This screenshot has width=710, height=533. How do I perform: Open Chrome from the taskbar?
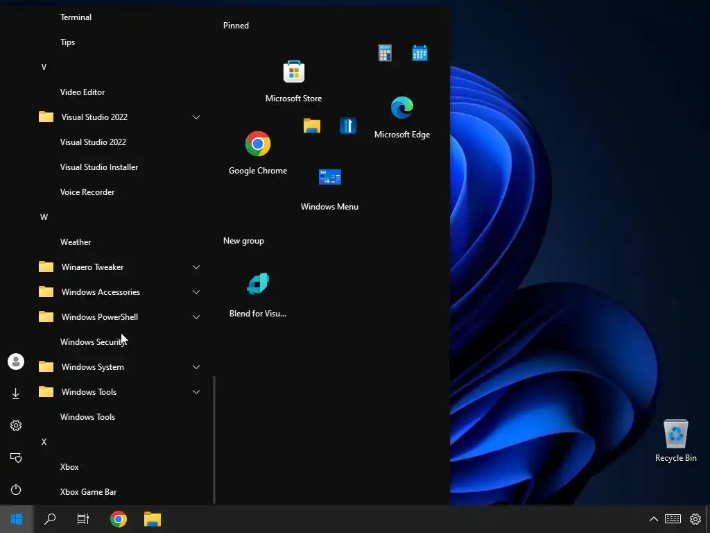click(118, 519)
